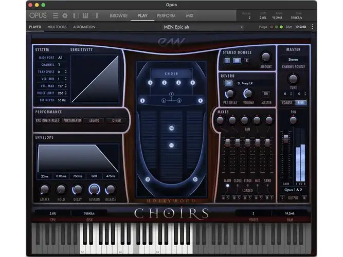Viewport: 343px width, 257px height.
Task: Click the Reverb Volume knob
Action: pyautogui.click(x=248, y=94)
